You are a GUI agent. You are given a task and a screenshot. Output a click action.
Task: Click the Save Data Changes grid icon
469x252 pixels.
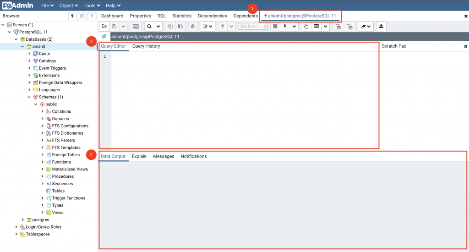click(x=136, y=26)
